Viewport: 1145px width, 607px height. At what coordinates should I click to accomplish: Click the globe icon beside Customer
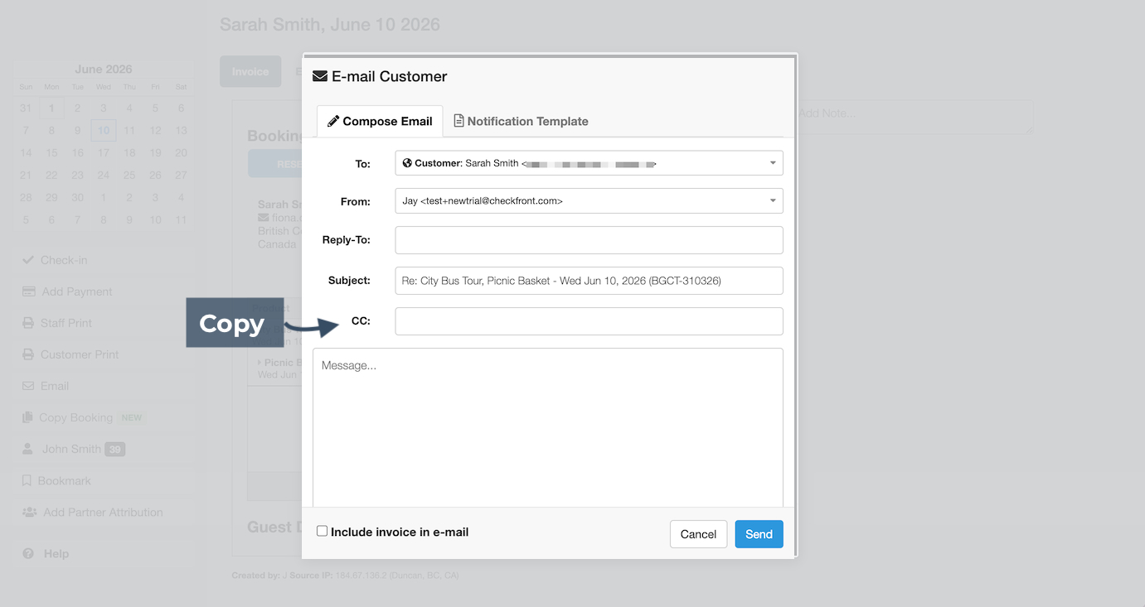[407, 163]
